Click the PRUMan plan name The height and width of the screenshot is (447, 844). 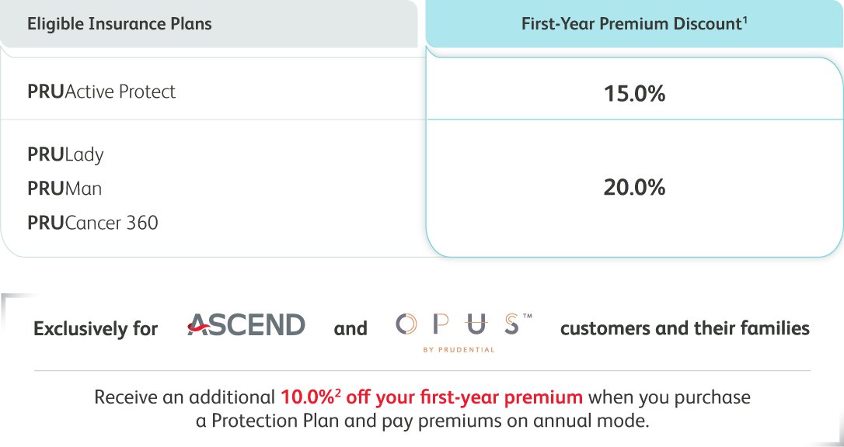tap(65, 189)
